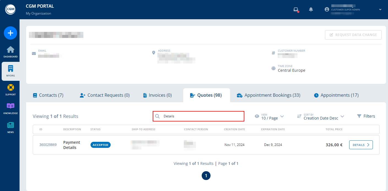Click the quotes search input field
The width and height of the screenshot is (388, 191).
(x=201, y=116)
